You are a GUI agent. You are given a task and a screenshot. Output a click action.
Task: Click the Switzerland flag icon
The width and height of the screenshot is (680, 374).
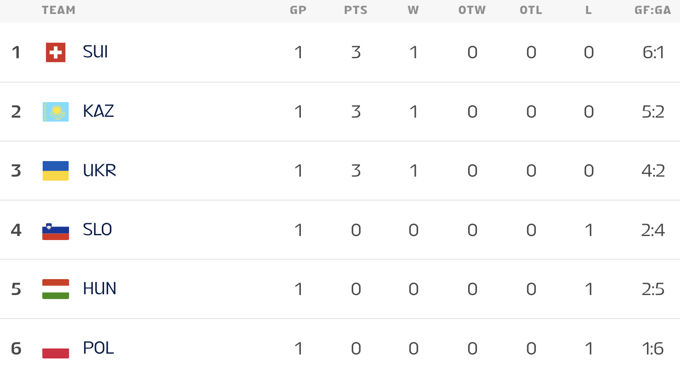point(55,52)
